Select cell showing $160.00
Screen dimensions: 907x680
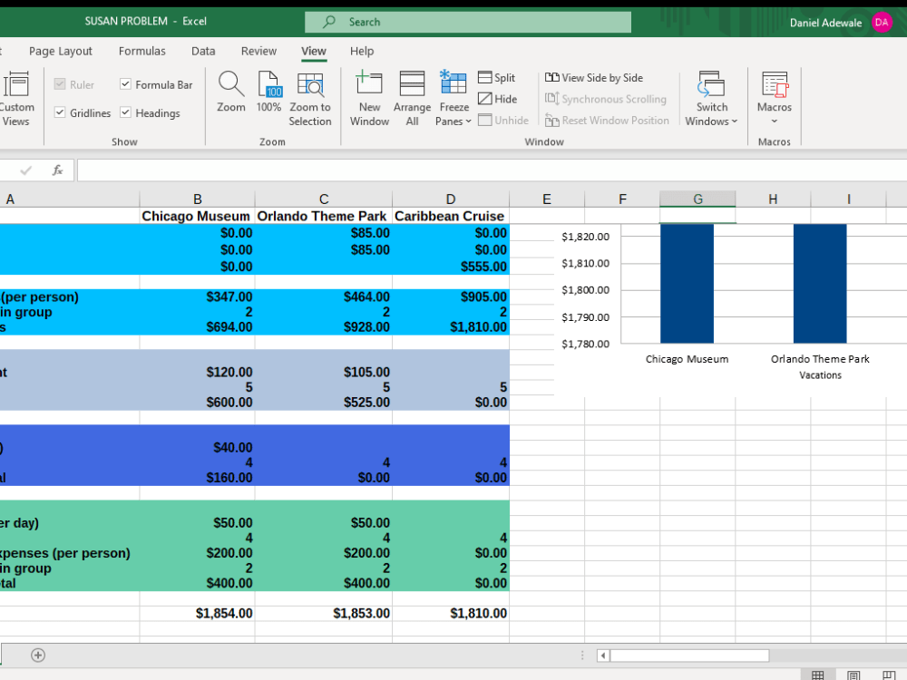(x=197, y=478)
